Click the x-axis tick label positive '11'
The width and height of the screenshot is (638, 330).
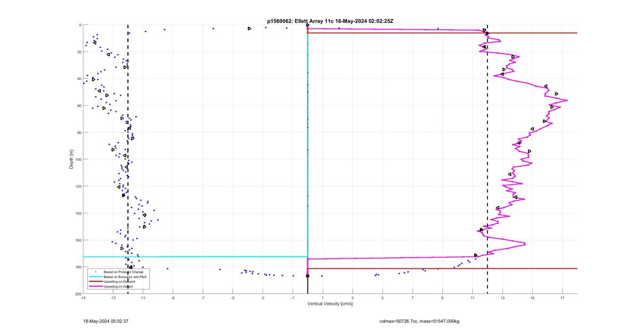tap(472, 298)
